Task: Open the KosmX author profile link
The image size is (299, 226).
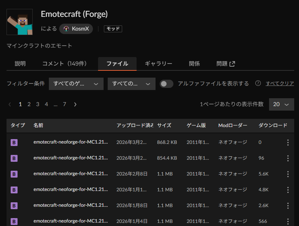Action: pyautogui.click(x=76, y=29)
